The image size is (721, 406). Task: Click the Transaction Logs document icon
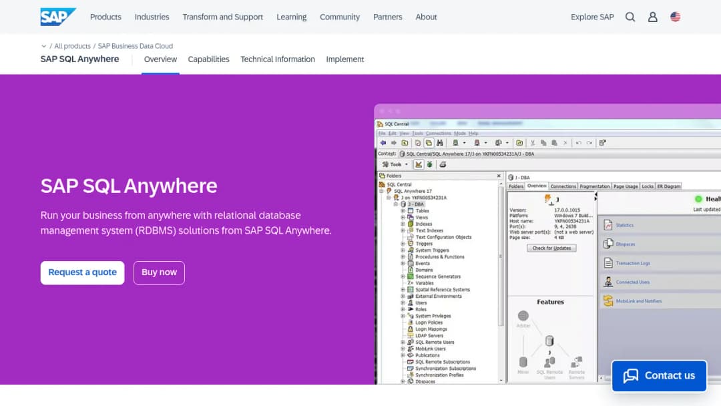pyautogui.click(x=608, y=263)
